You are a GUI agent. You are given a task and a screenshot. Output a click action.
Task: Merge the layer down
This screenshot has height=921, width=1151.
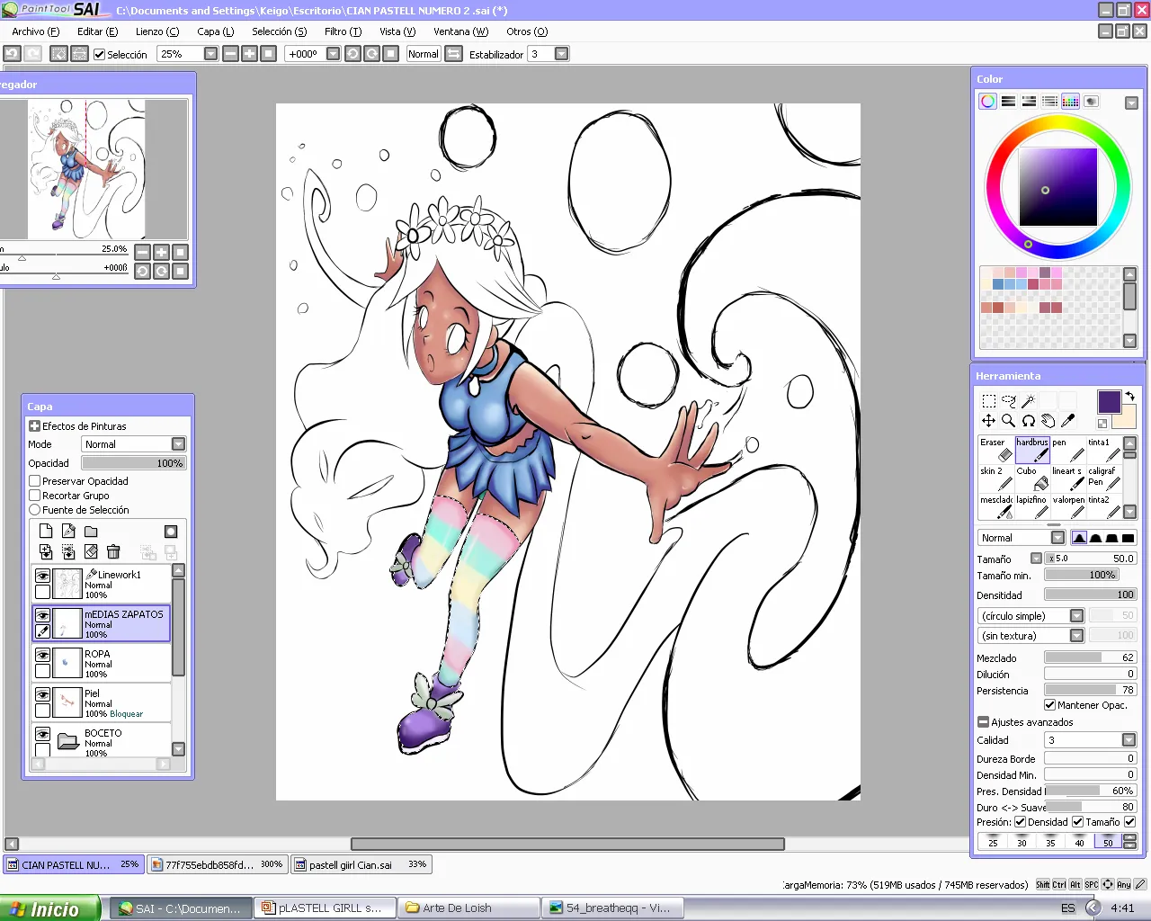coord(46,552)
